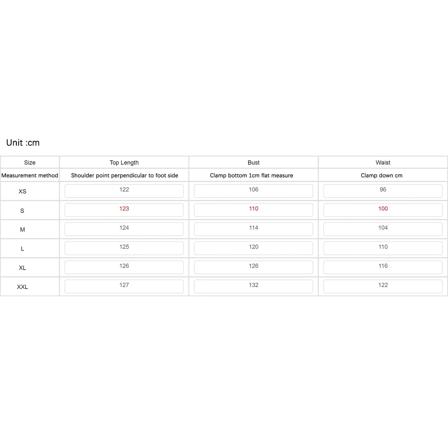Viewport: 448px width, 448px height.
Task: Click the Top Length column header
Action: [124, 162]
